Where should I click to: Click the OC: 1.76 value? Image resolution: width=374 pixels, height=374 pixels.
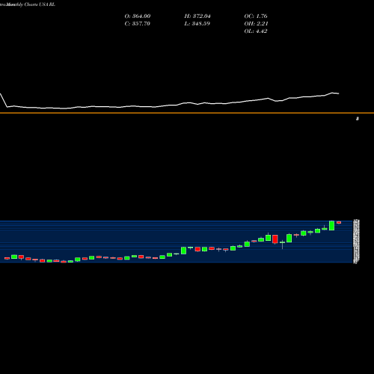tap(256, 16)
